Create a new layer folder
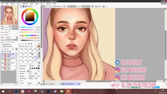167x94 pixels. (8, 49)
